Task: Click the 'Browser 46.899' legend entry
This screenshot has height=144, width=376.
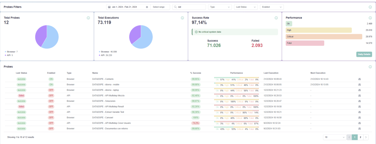Action: pos(108,52)
